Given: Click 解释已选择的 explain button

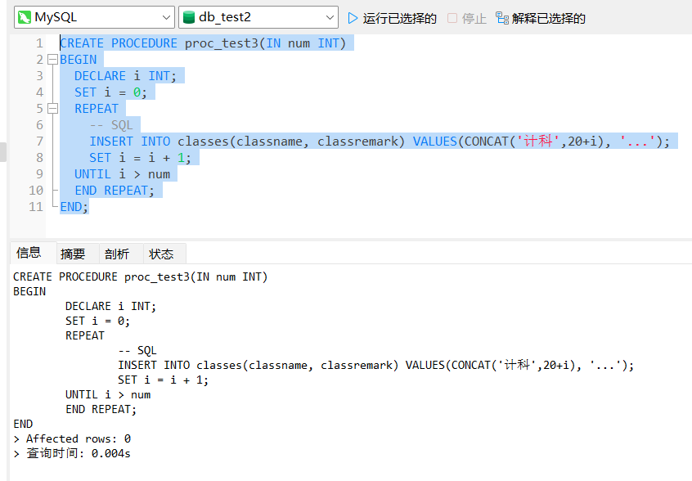Looking at the screenshot, I should (x=541, y=18).
